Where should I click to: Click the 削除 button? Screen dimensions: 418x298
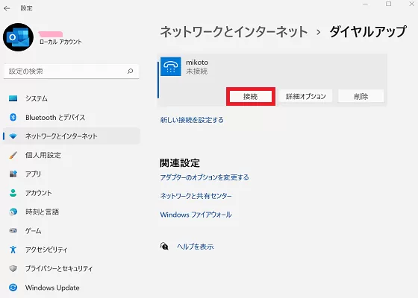[361, 96]
